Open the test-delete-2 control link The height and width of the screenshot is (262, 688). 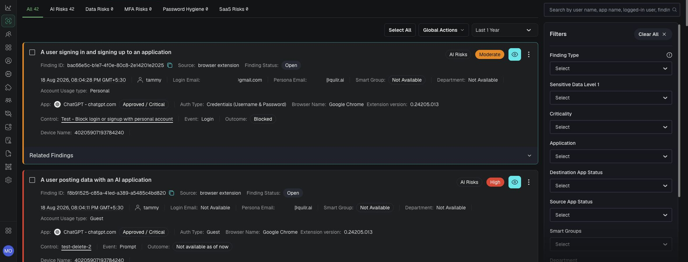click(76, 247)
